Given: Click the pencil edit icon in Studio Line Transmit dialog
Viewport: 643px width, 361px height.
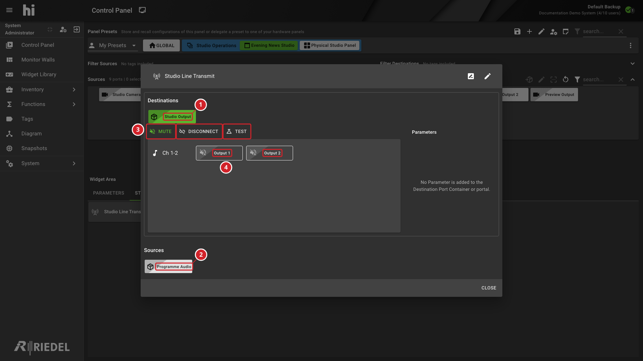Looking at the screenshot, I should point(488,76).
